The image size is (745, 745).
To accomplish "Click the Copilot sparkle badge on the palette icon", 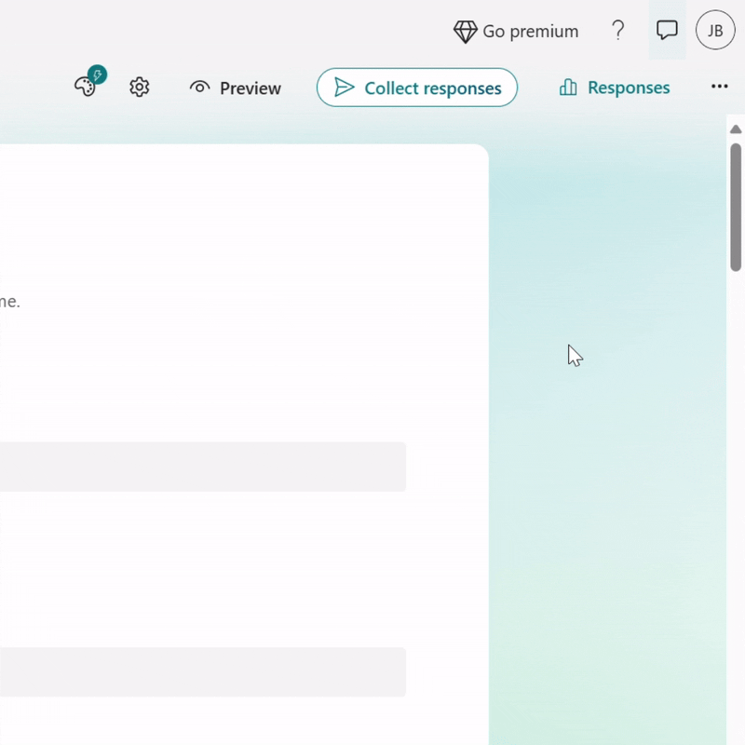I will [x=96, y=74].
